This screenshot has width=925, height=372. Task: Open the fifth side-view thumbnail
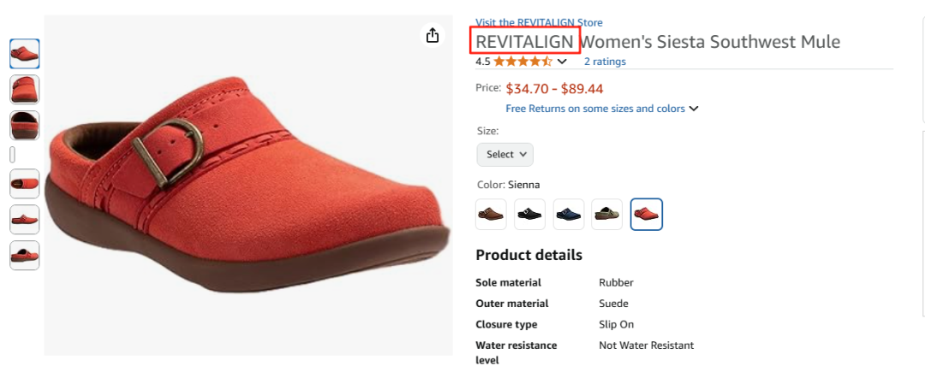pyautogui.click(x=24, y=219)
